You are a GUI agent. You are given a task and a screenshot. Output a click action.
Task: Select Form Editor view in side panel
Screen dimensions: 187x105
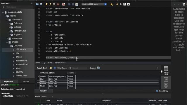[x=166, y=81]
